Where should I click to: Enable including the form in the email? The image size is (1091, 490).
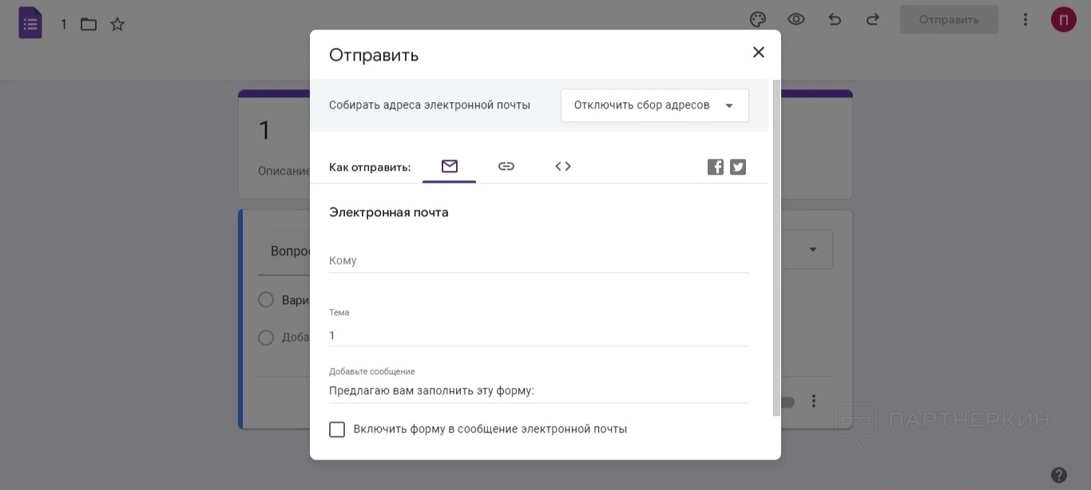tap(337, 429)
